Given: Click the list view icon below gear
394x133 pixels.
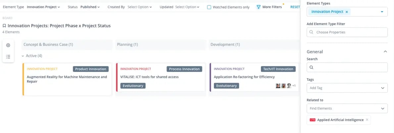Looking at the screenshot, I should pyautogui.click(x=8, y=57).
